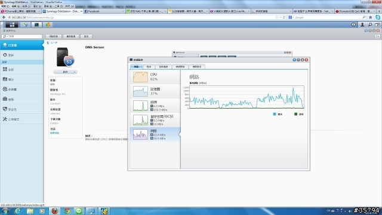This screenshot has width=382, height=215.
Task: Click the DNS Server package icon
Action: point(65,57)
